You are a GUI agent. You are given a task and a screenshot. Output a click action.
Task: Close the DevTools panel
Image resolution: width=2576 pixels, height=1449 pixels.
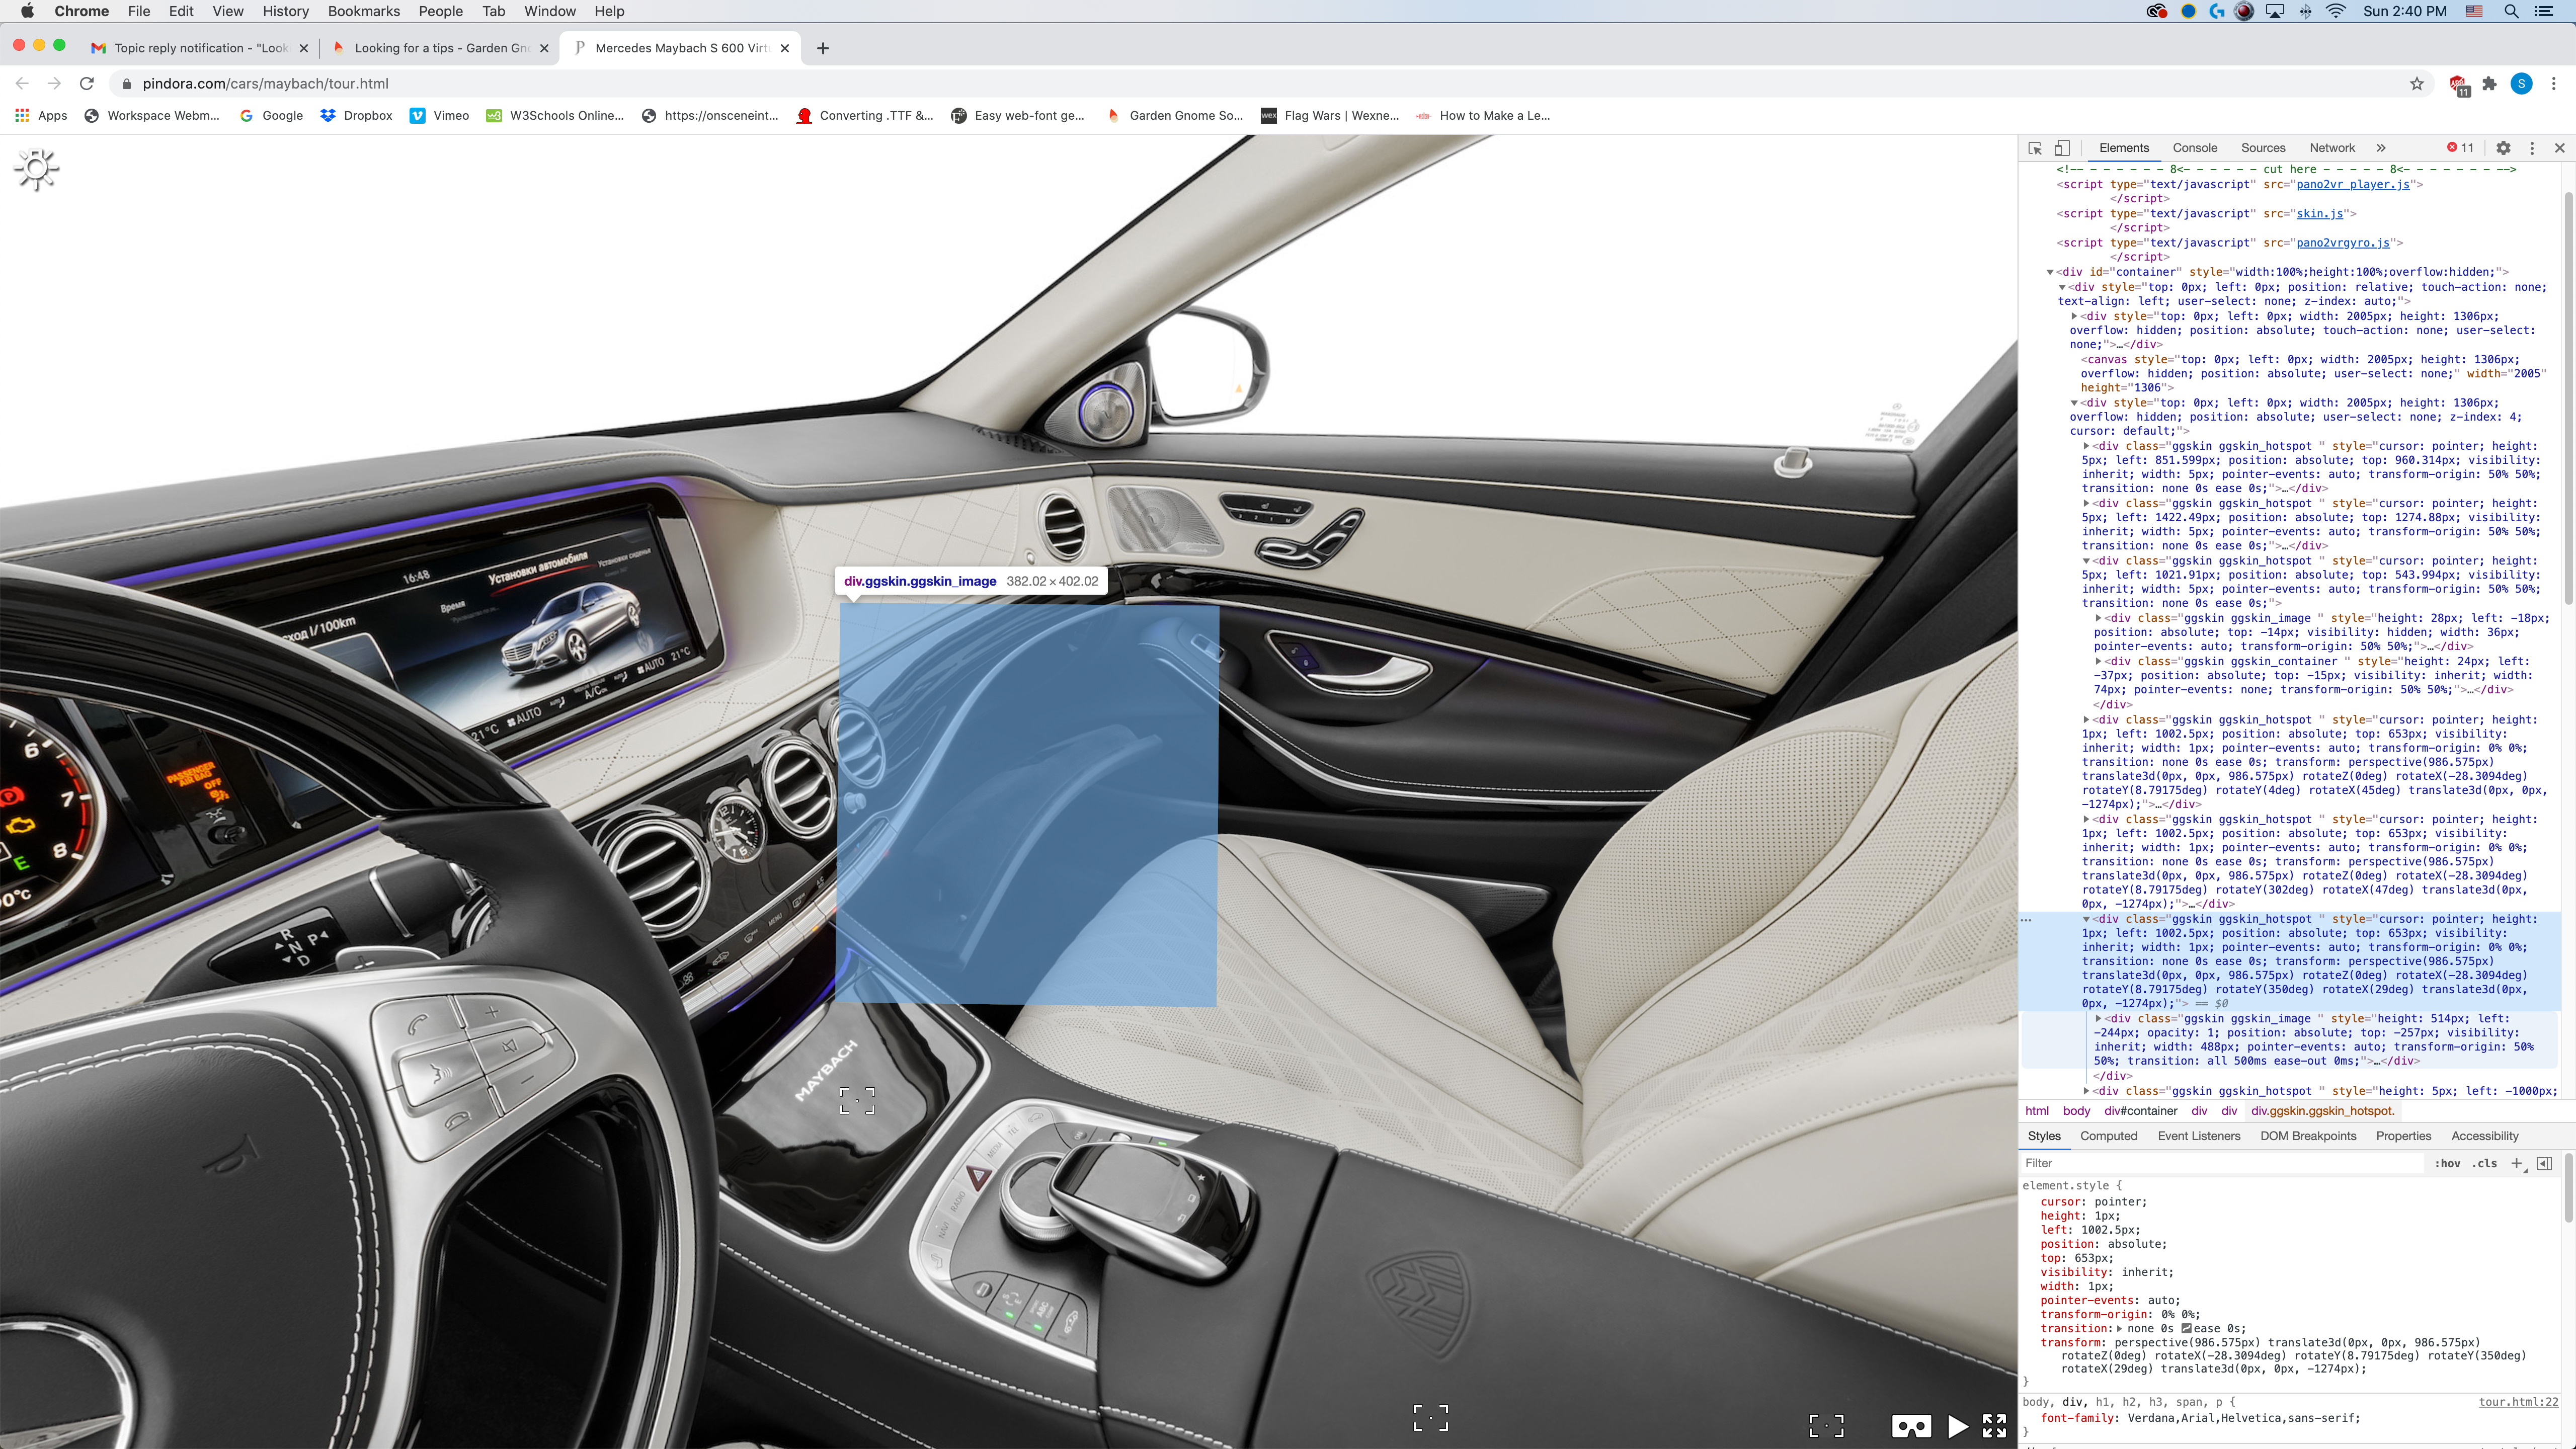tap(2560, 148)
